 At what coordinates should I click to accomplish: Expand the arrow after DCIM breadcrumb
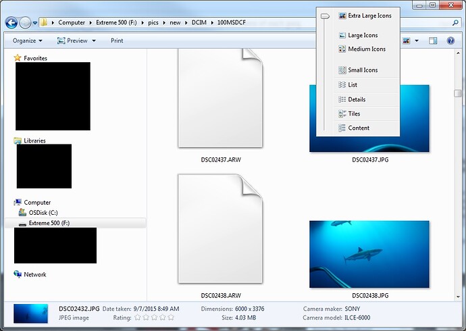pyautogui.click(x=212, y=22)
